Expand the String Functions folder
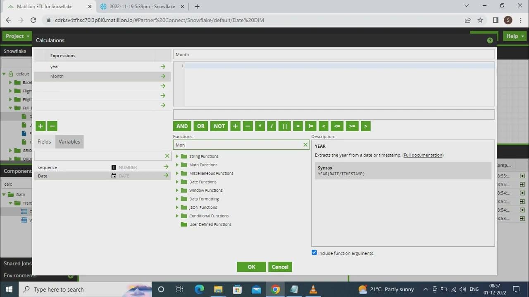529x297 pixels. point(177,156)
